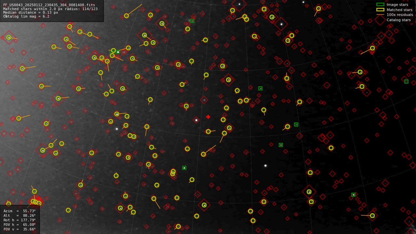The width and height of the screenshot is (416, 234).
Task: Click the 'Image stars' legend label
Action: click(x=397, y=5)
